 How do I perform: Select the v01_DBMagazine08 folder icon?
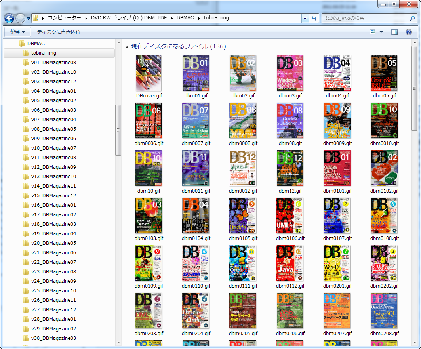click(x=26, y=63)
